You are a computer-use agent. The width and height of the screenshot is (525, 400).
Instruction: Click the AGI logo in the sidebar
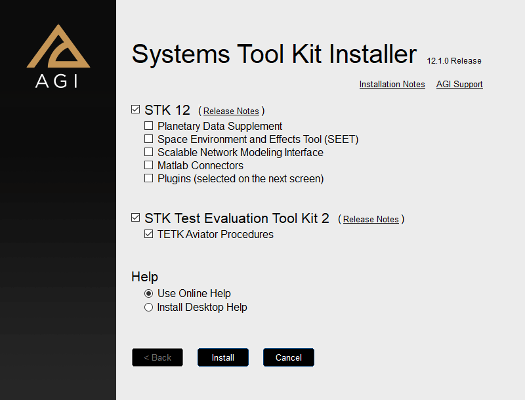tap(58, 56)
